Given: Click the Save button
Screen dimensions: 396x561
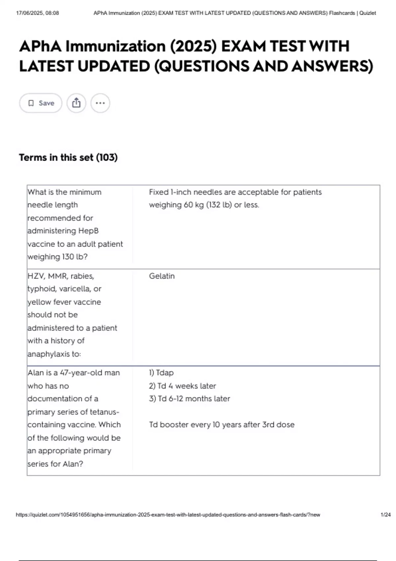Looking at the screenshot, I should pos(41,103).
